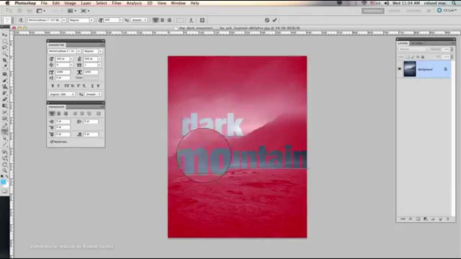Viewport: 461px width, 259px height.
Task: Open the Apple menu
Action: 7,3
